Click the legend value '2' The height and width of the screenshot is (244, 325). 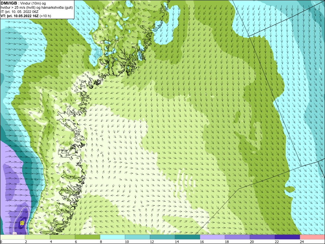click(x=26, y=242)
